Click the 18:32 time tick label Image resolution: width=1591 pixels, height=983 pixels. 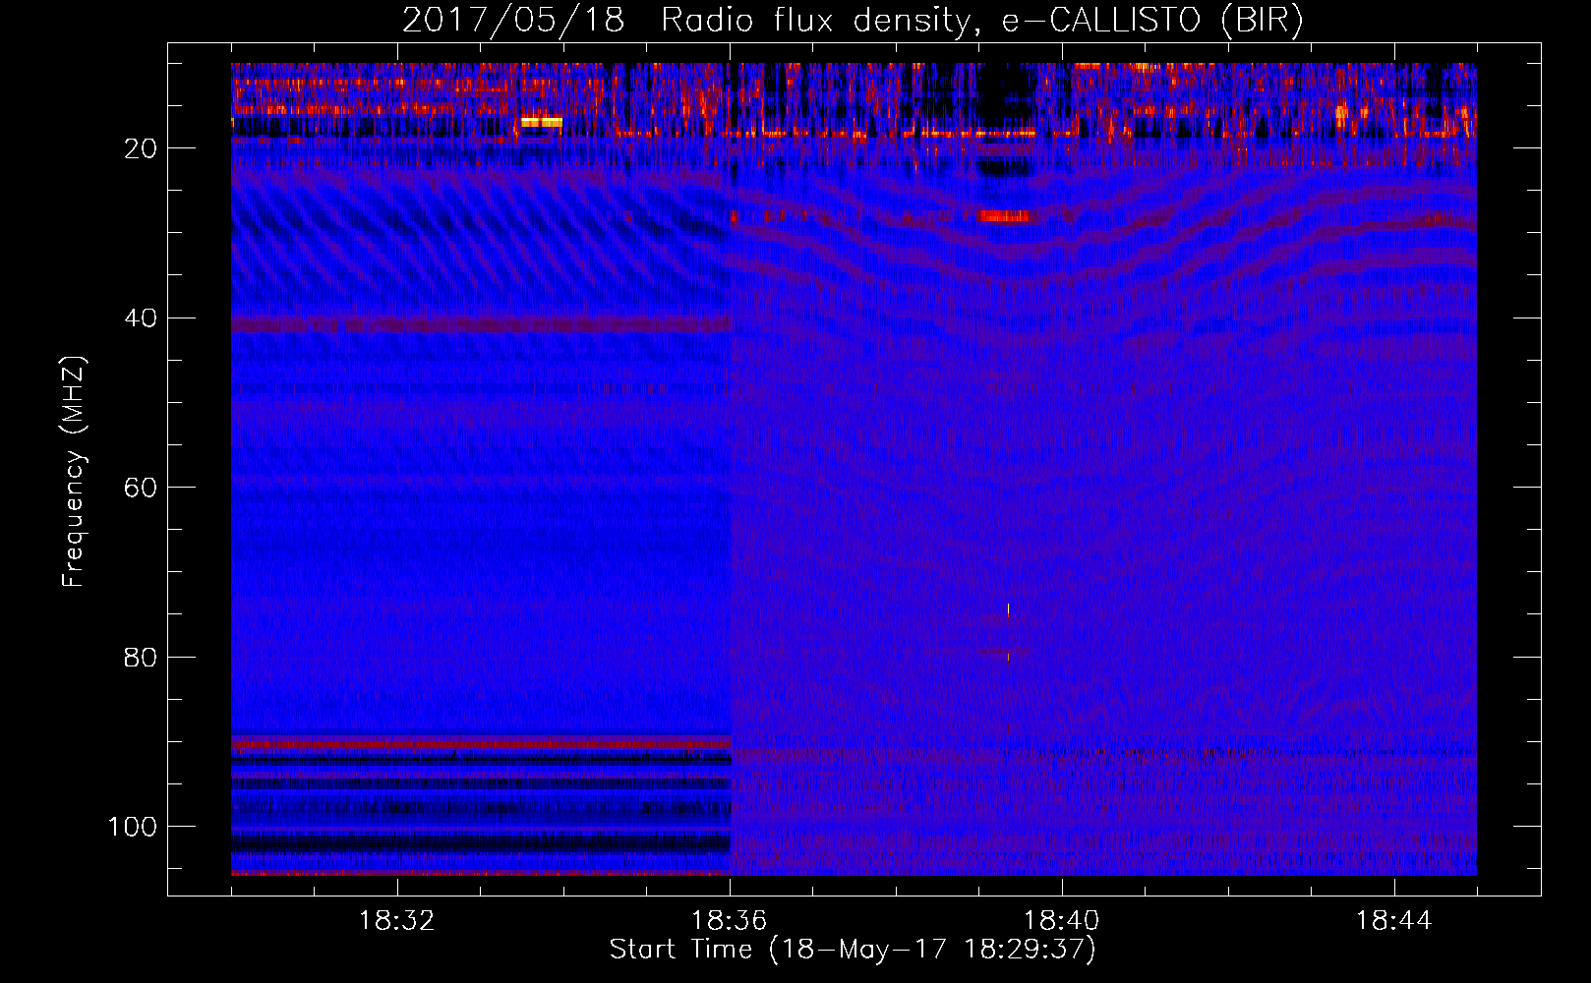point(397,921)
